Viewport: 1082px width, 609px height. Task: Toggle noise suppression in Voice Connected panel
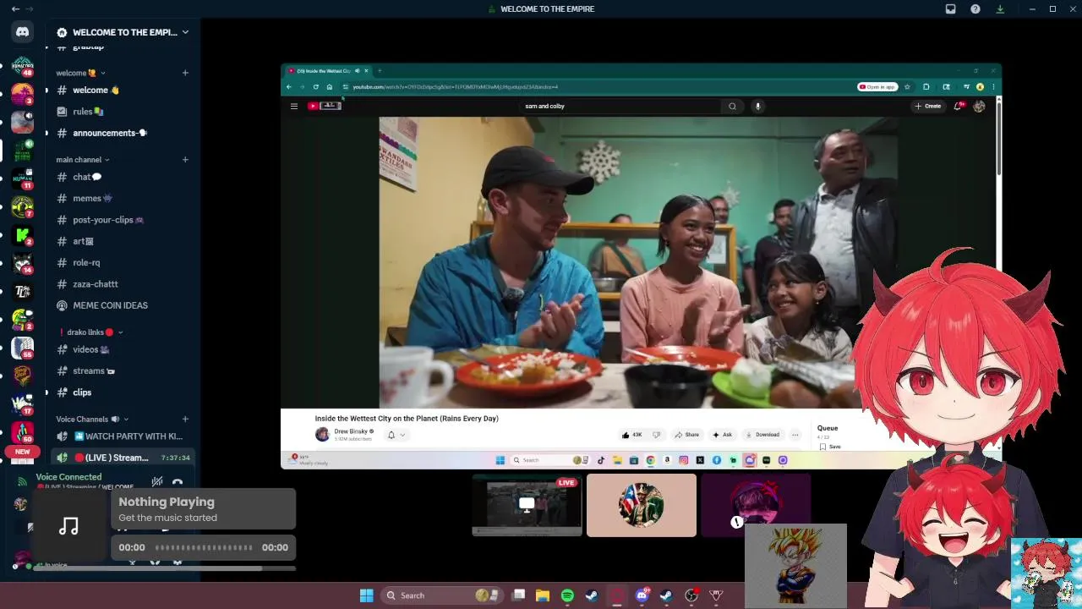[156, 482]
